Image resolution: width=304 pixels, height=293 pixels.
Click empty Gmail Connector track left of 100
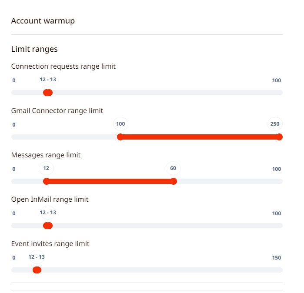coord(65,137)
